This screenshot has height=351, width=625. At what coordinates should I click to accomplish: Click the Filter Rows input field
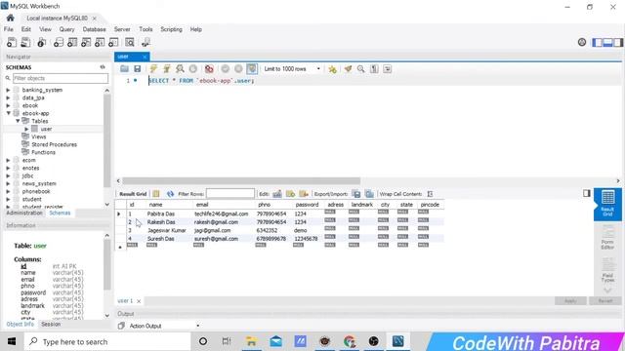(230, 194)
